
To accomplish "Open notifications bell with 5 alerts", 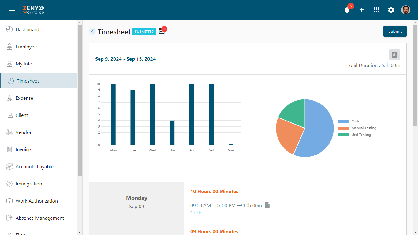I will [x=347, y=10].
